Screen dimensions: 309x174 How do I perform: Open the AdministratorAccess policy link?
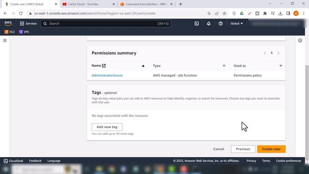point(107,75)
